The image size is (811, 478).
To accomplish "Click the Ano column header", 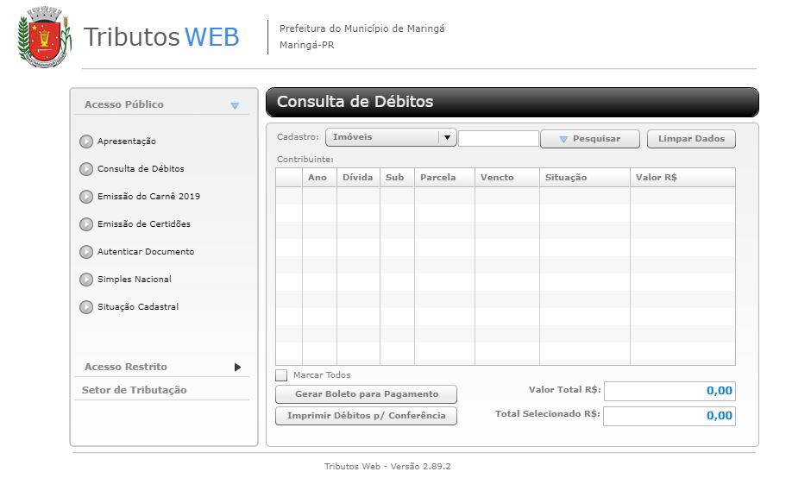I will click(x=319, y=178).
